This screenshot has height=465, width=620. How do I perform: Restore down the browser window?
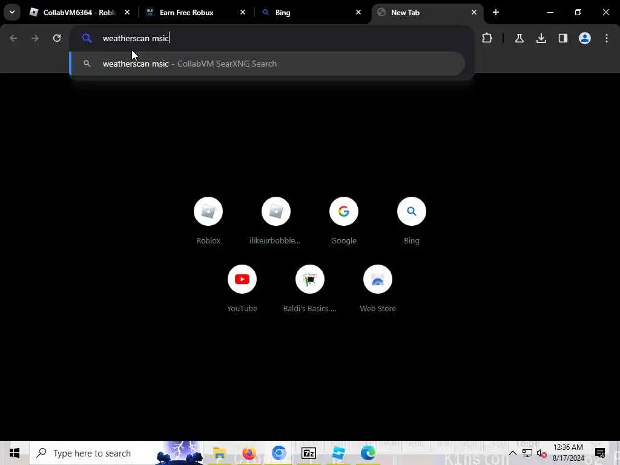point(578,12)
